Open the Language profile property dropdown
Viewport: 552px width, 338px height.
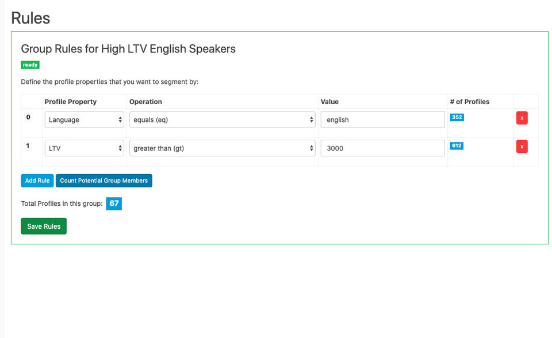85,120
